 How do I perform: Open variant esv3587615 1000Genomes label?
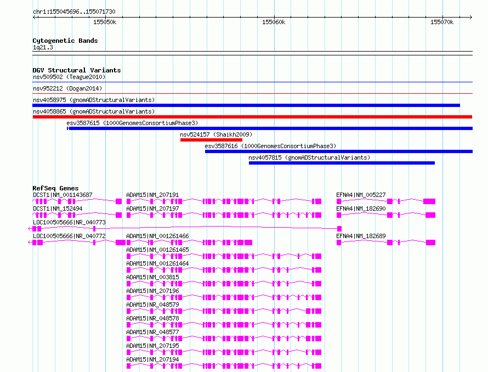pos(132,123)
